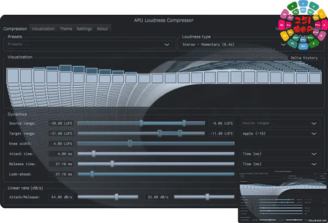Image resolution: width=328 pixels, height=223 pixels.
Task: Switch to the Compression tab
Action: click(x=15, y=29)
